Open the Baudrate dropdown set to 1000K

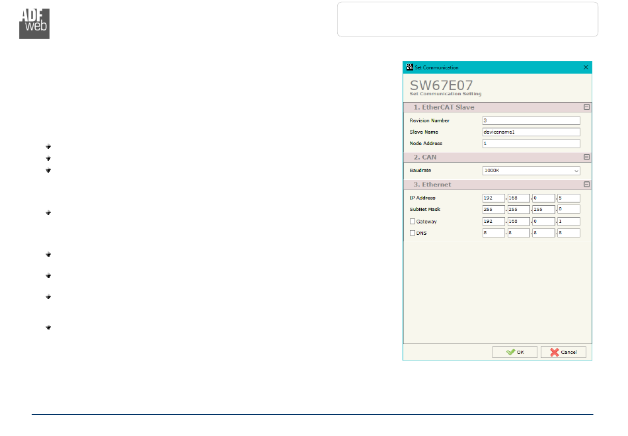531,171
